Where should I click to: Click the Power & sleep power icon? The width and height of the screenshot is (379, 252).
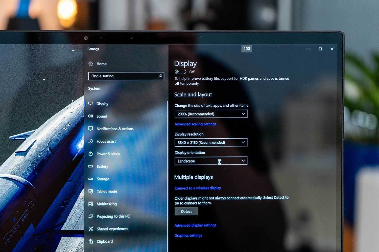point(91,154)
